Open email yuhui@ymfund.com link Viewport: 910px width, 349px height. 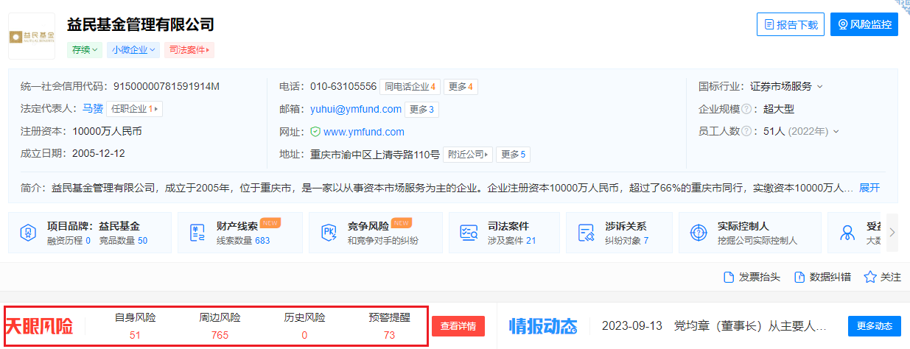point(356,109)
